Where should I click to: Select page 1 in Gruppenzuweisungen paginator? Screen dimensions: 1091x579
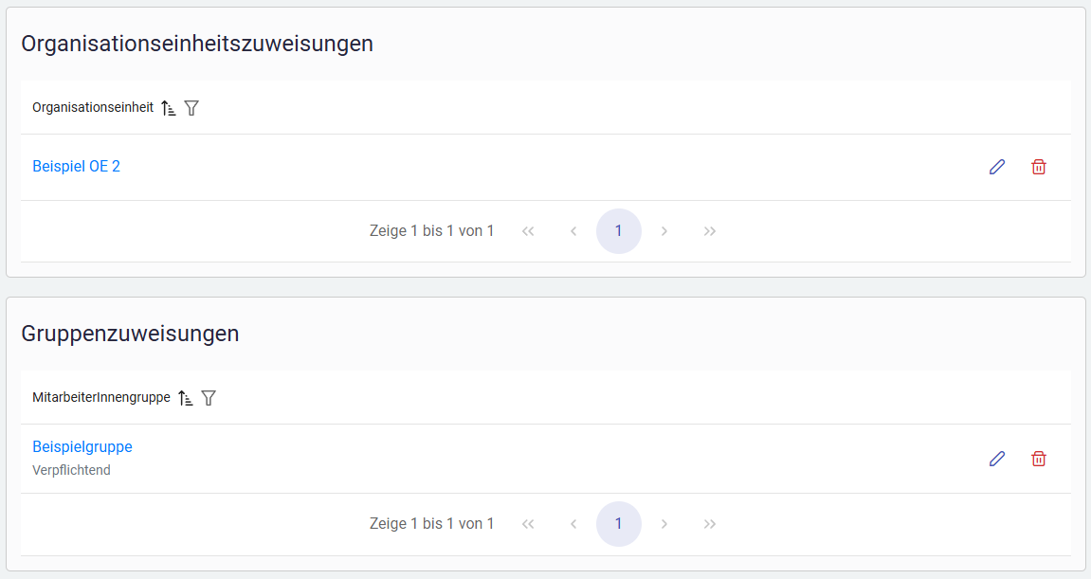click(x=619, y=524)
